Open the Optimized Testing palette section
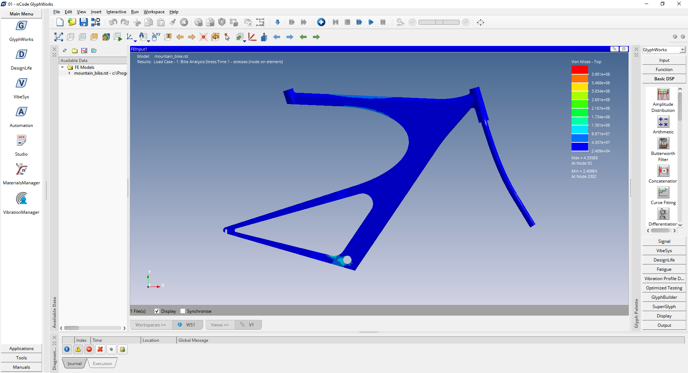 664,288
